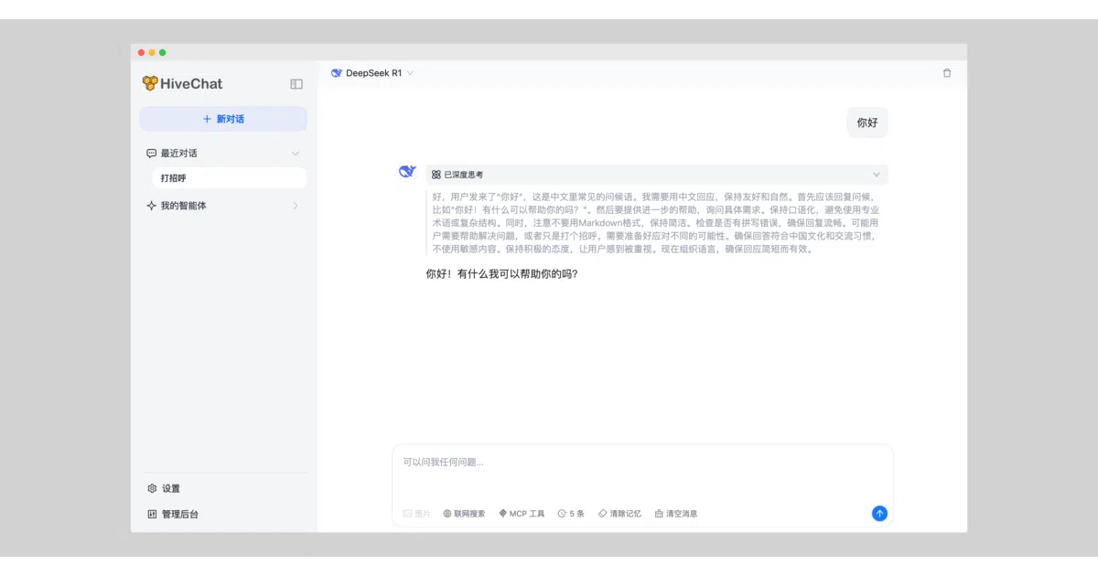
Task: Click the reply 你好！有什么我可以帮助你的吗？
Action: (x=501, y=273)
